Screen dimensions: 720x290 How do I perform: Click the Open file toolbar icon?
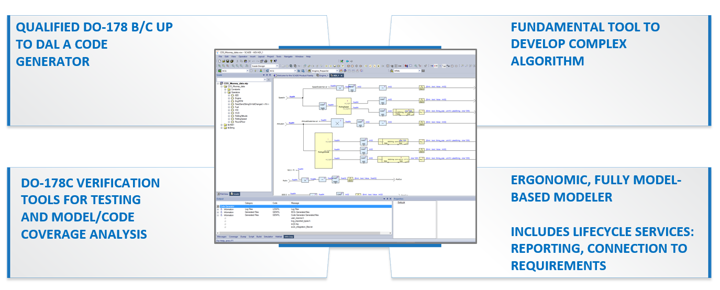coord(224,61)
